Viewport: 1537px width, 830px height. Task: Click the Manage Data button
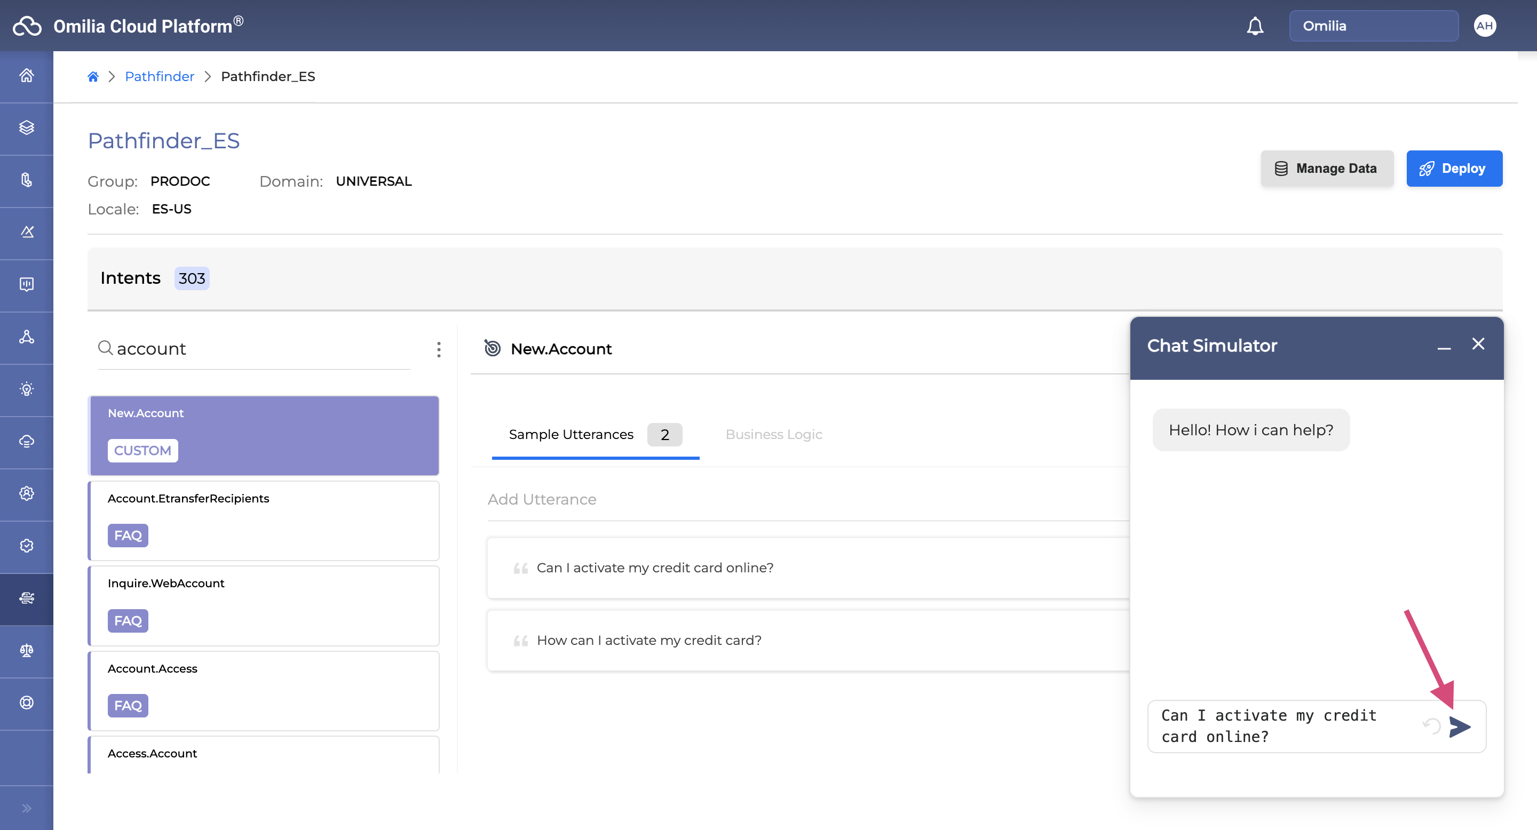click(x=1326, y=169)
